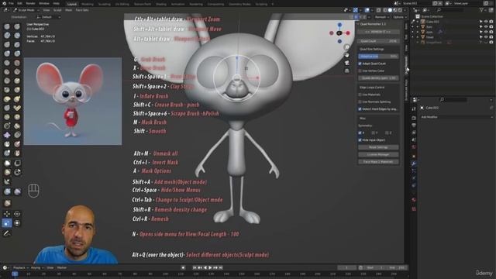Open the timeline Keying dropdown
Viewport: 496px width, 279px height.
(37, 268)
